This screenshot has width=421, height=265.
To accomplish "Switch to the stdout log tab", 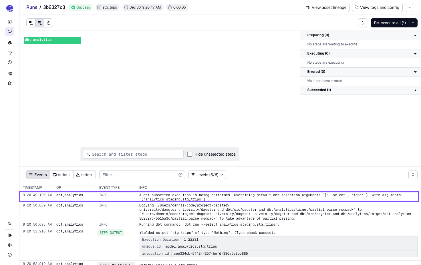I will tap(61, 174).
